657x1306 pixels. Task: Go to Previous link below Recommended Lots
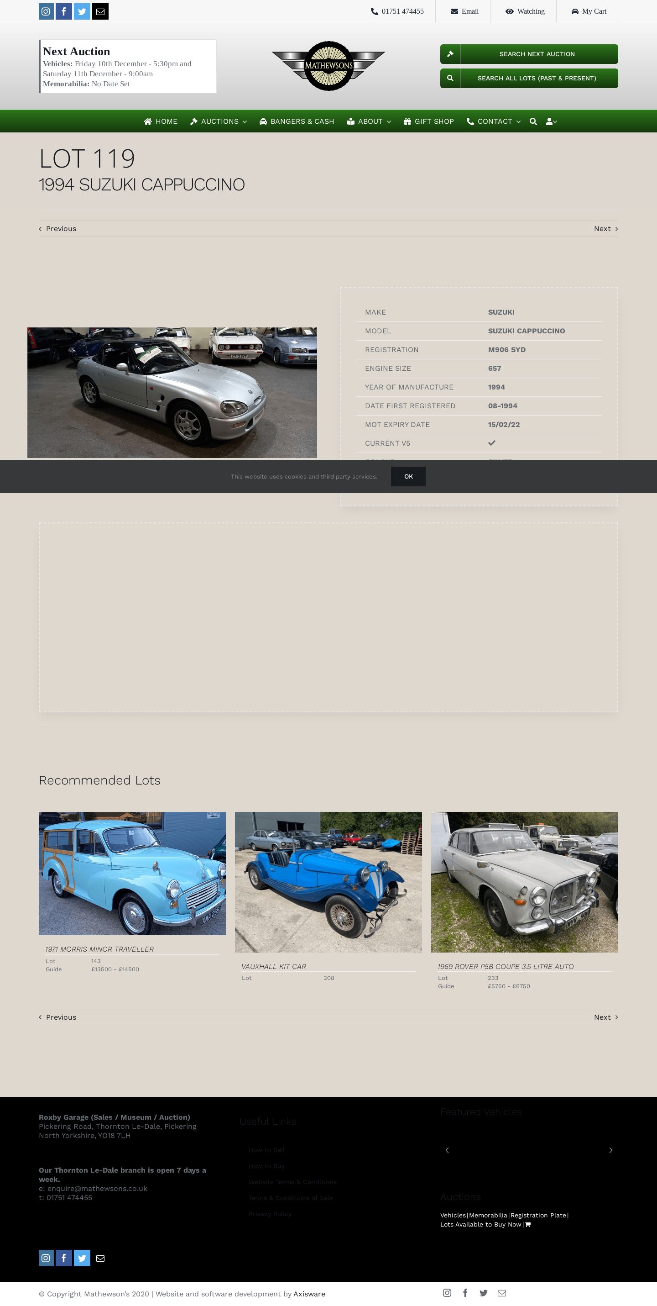[x=58, y=1017]
